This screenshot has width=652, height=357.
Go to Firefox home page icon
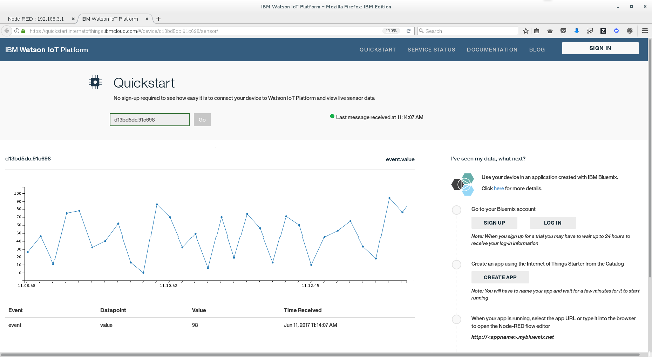click(550, 31)
